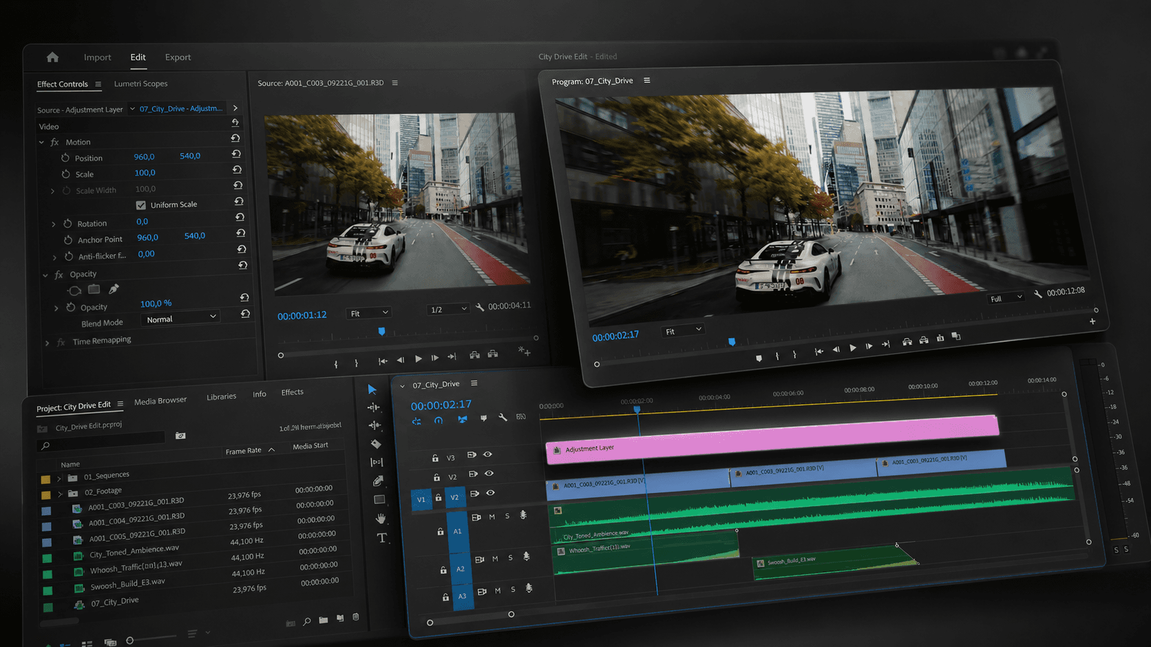Select the Razor tool

click(x=376, y=444)
